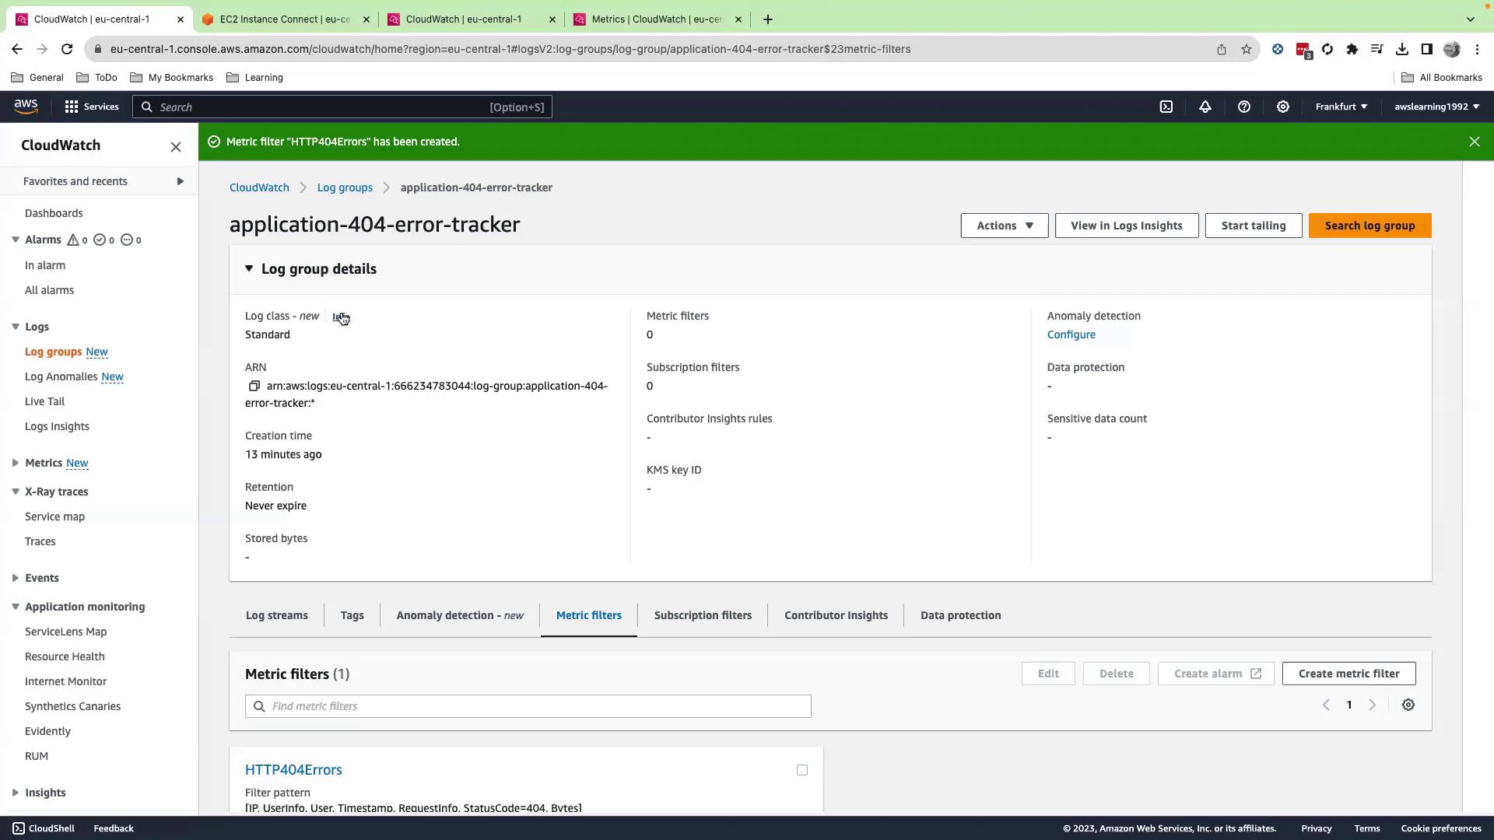Screen dimensions: 1494x840
Task: Switch to the Log streams tab
Action: point(276,615)
